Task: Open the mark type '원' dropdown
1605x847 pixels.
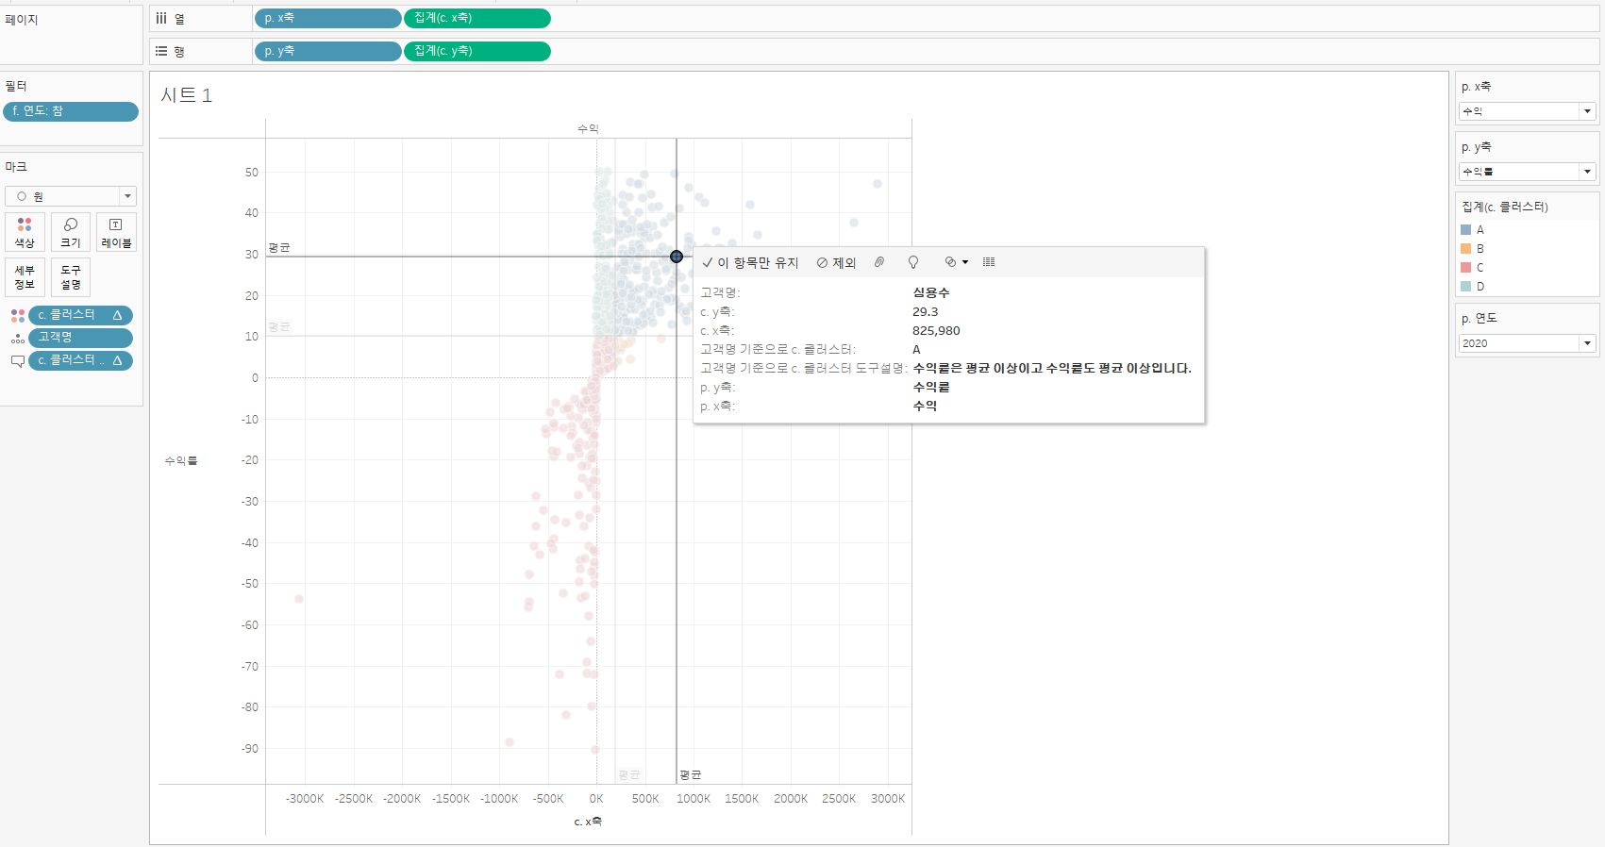Action: 71,196
